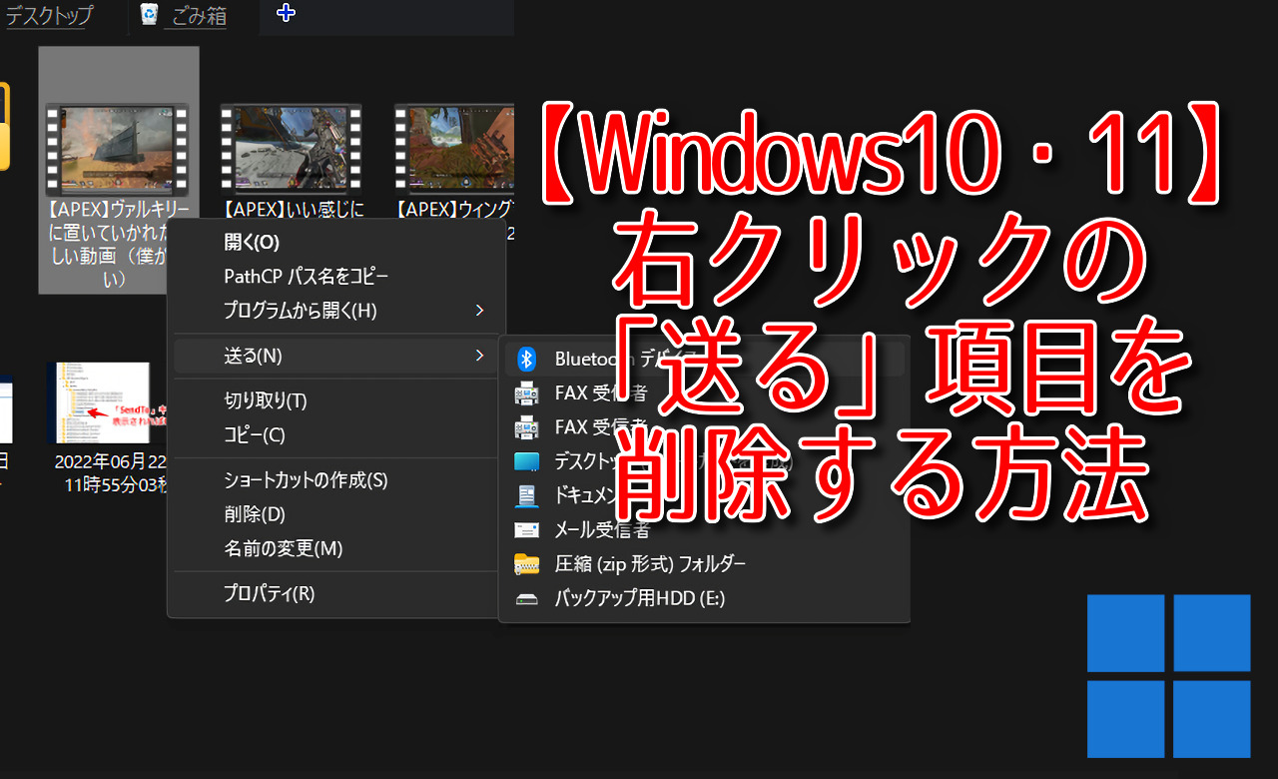Switch to デスクトップ tab
The width and height of the screenshot is (1278, 779).
(49, 16)
